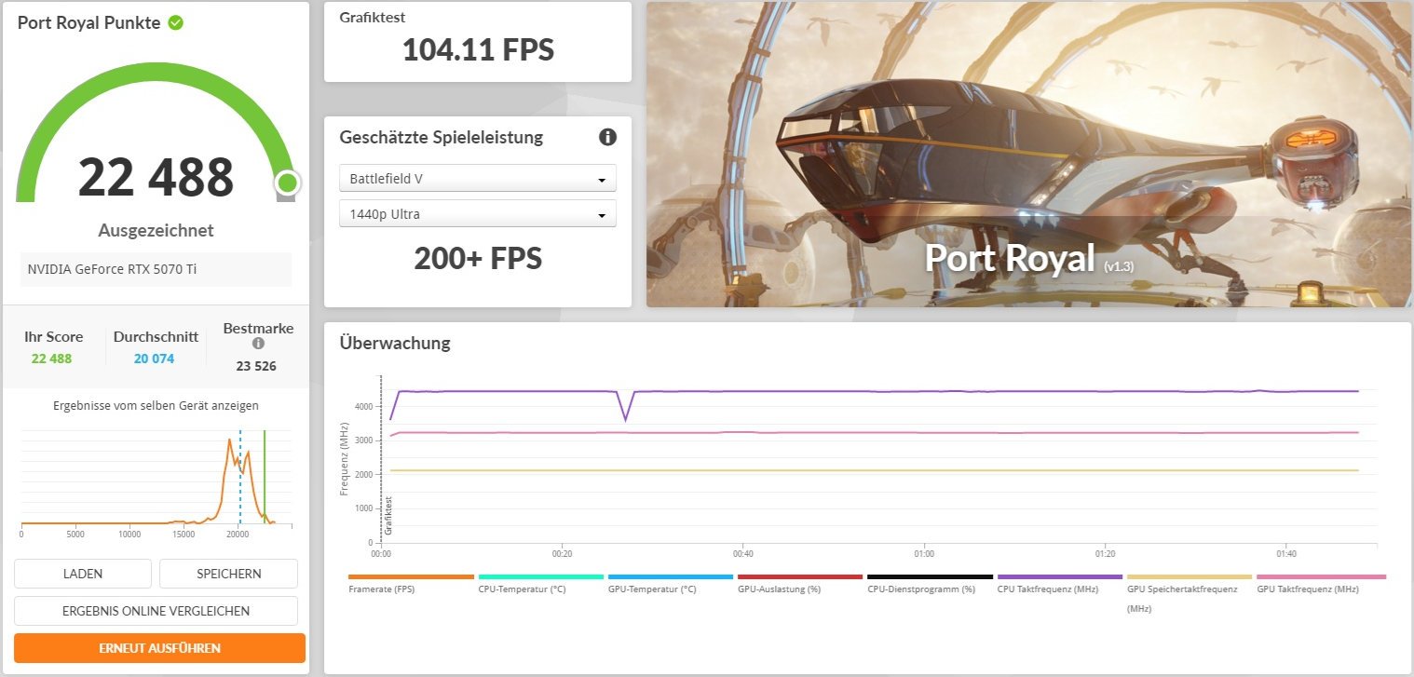Toggle the GPU Speichertaktfrequenz legend series

(x=1190, y=592)
